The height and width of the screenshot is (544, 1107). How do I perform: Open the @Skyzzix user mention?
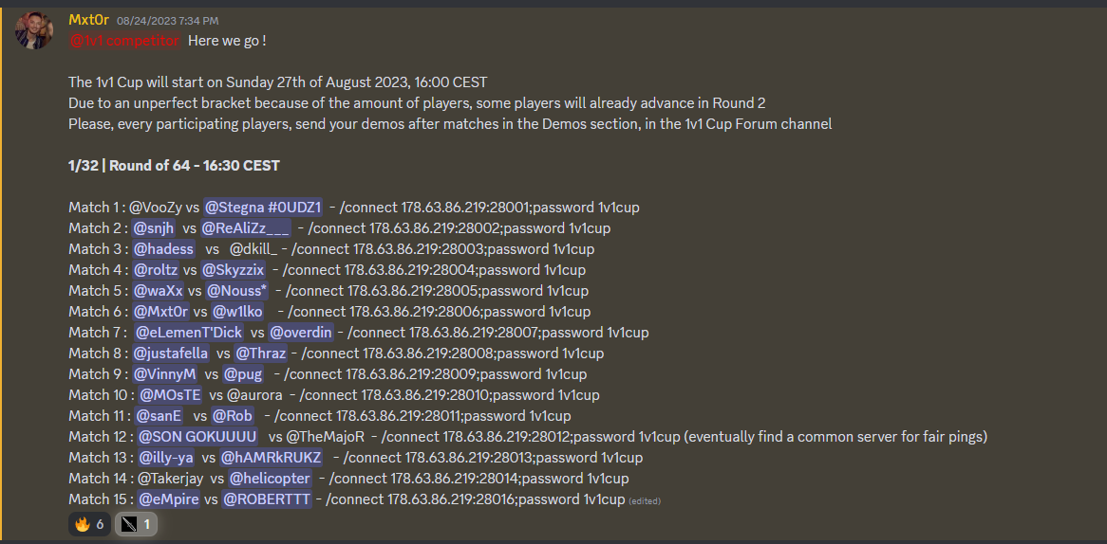pyautogui.click(x=233, y=269)
